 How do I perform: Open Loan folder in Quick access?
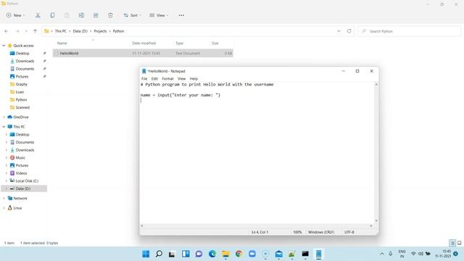(20, 92)
